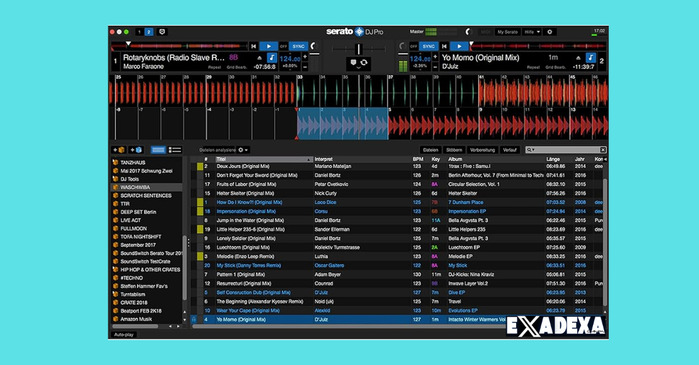
Task: Enable keylock on the left deck
Action: click(272, 58)
